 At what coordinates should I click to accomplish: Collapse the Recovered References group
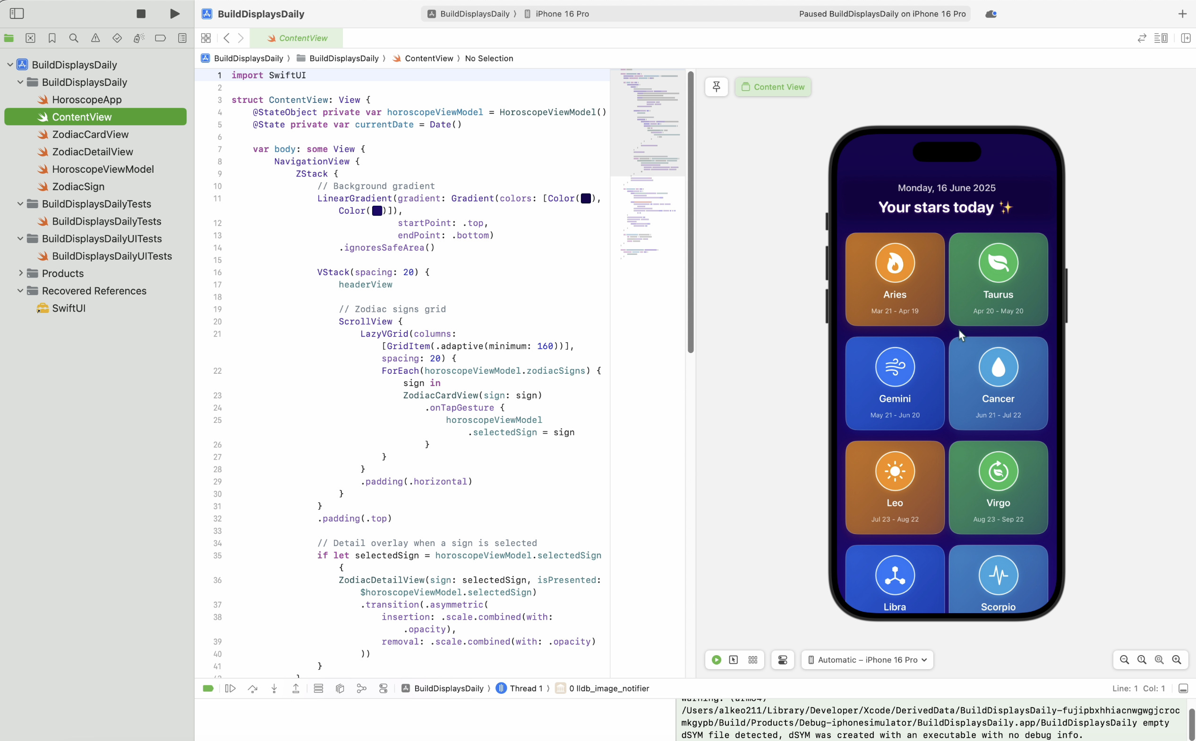(x=20, y=291)
